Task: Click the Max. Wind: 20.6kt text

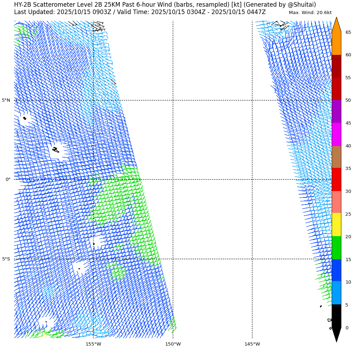Action: pyautogui.click(x=310, y=13)
